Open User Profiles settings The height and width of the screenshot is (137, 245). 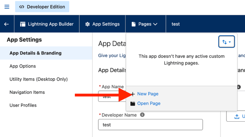(x=23, y=105)
